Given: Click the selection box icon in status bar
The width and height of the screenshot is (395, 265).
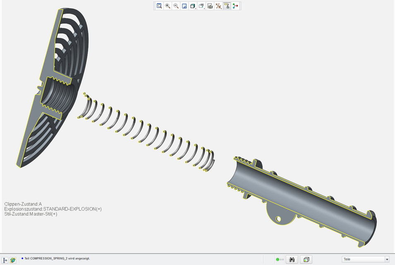Looking at the screenshot, I should coord(306,260).
